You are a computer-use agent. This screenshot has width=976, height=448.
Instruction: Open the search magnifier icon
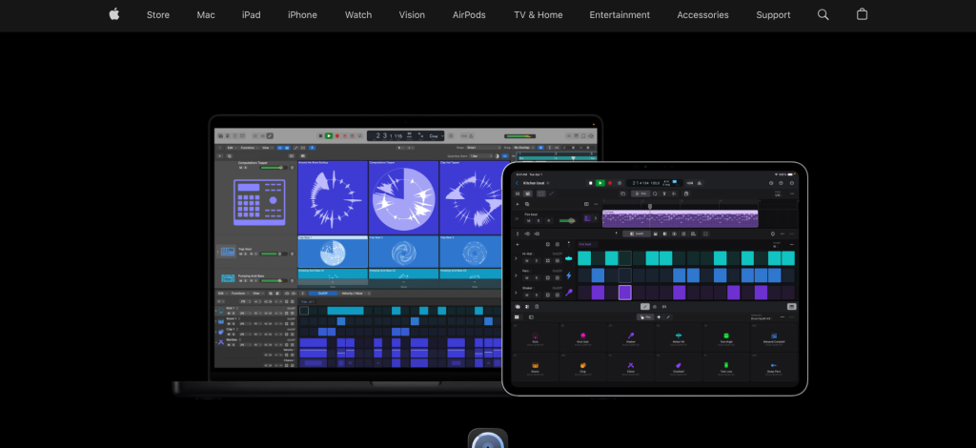pos(823,14)
